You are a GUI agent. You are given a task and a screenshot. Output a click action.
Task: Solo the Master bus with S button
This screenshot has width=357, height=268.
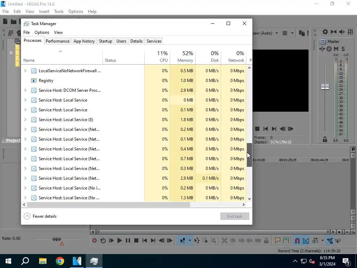[343, 49]
